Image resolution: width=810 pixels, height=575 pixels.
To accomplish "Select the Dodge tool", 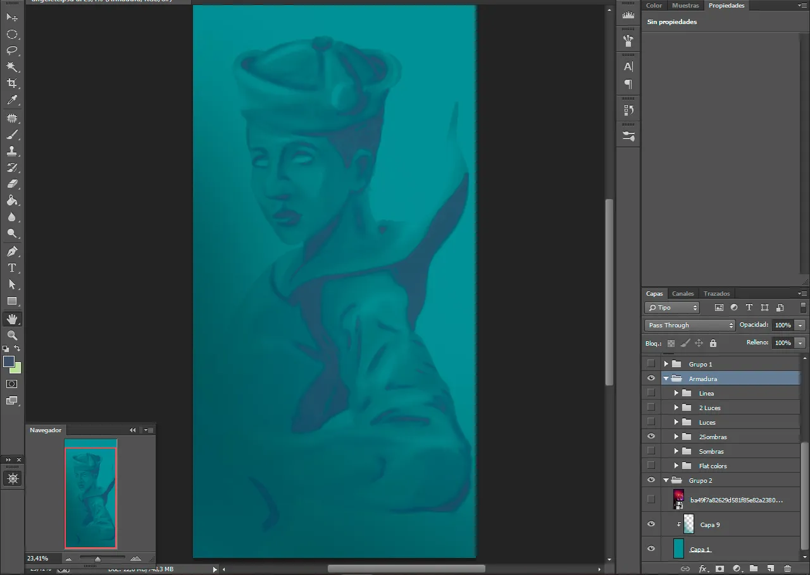I will pyautogui.click(x=12, y=234).
